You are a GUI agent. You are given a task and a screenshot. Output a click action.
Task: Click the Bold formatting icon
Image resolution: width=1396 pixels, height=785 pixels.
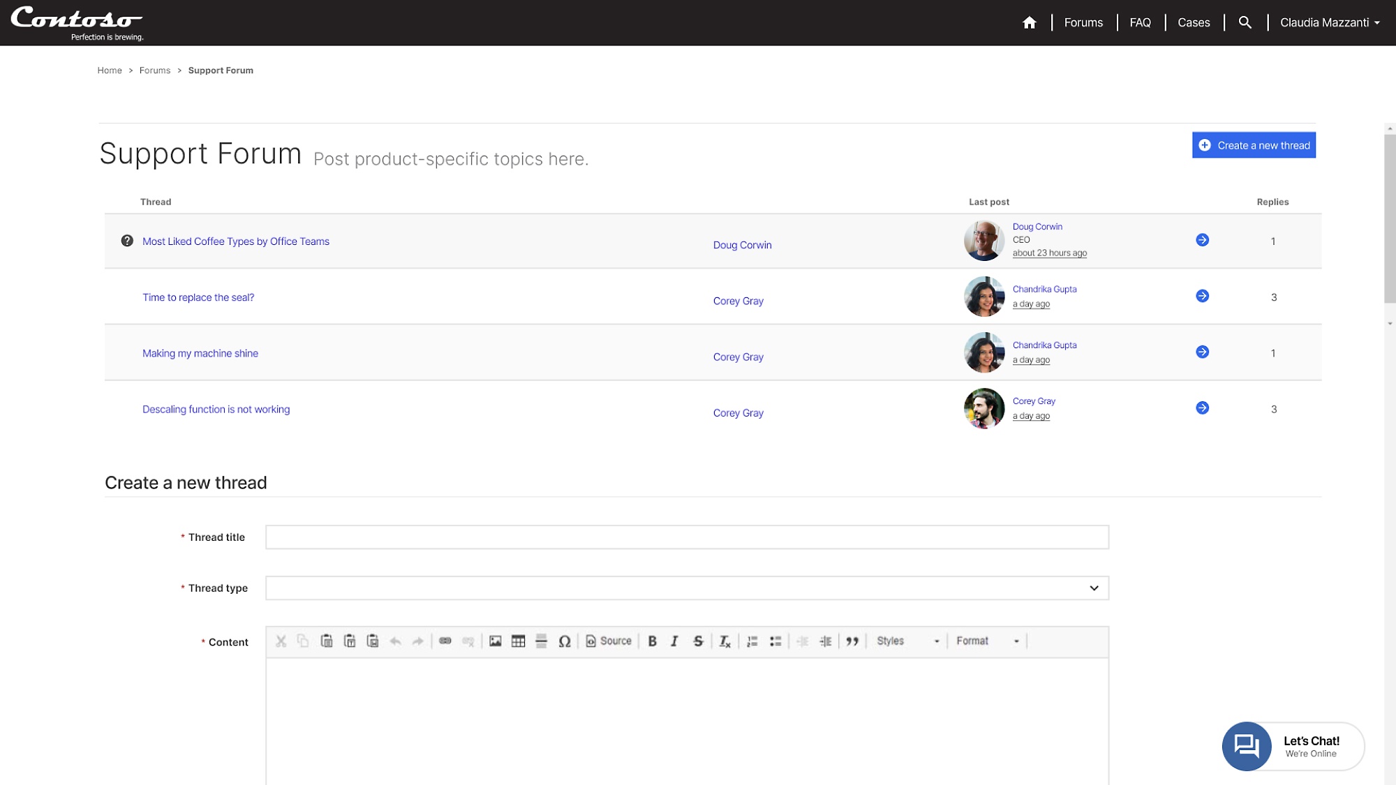[x=652, y=641]
